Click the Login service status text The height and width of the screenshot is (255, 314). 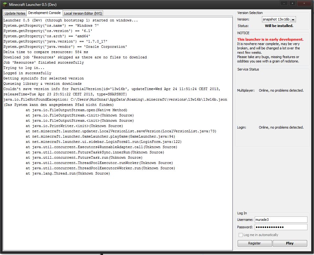281,127
